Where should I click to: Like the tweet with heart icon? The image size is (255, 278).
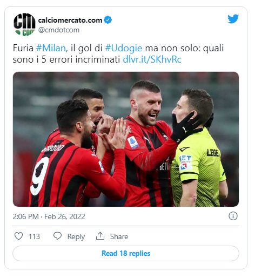(18, 236)
